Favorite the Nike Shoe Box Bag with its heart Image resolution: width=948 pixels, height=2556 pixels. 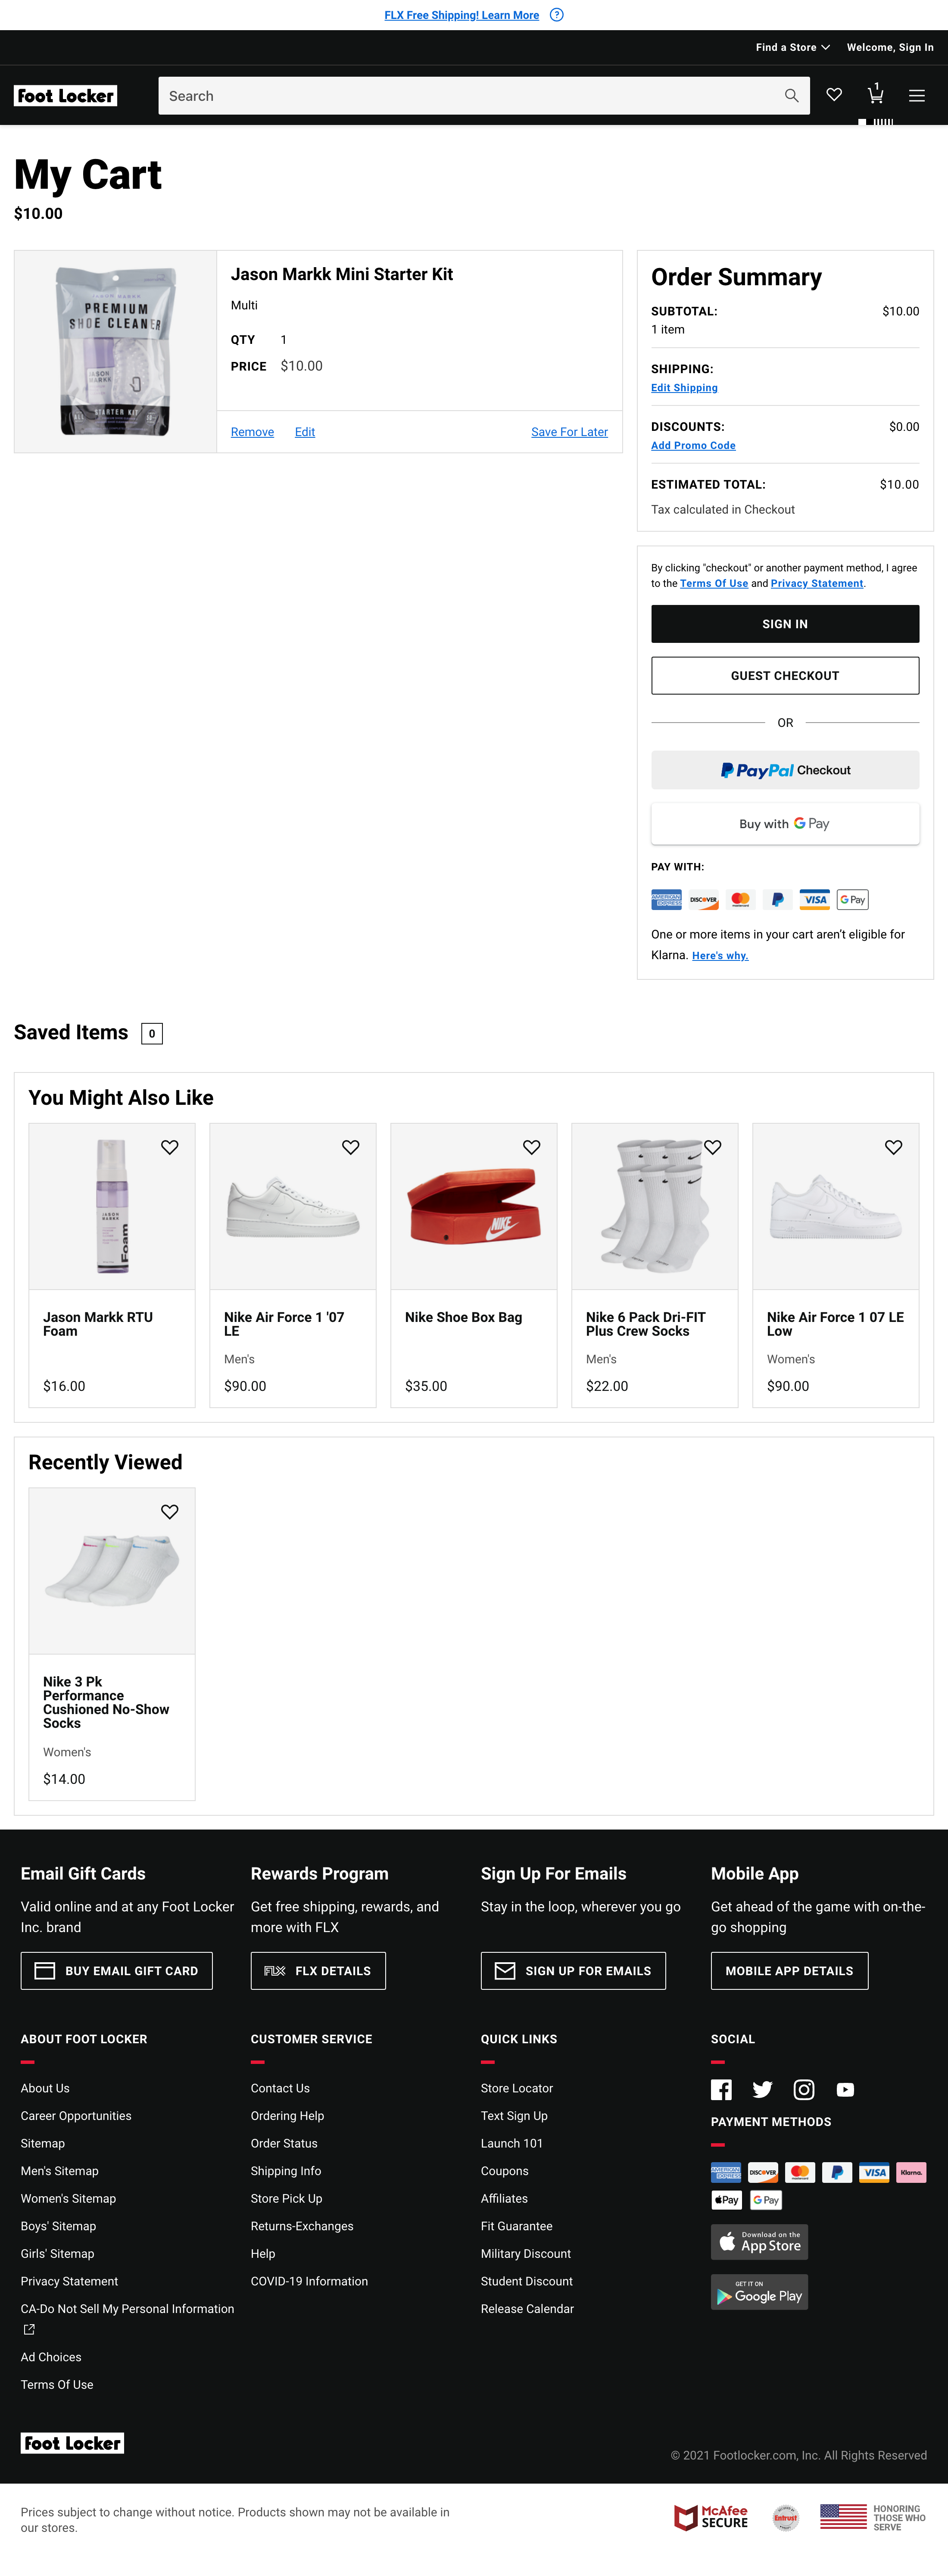[531, 1147]
